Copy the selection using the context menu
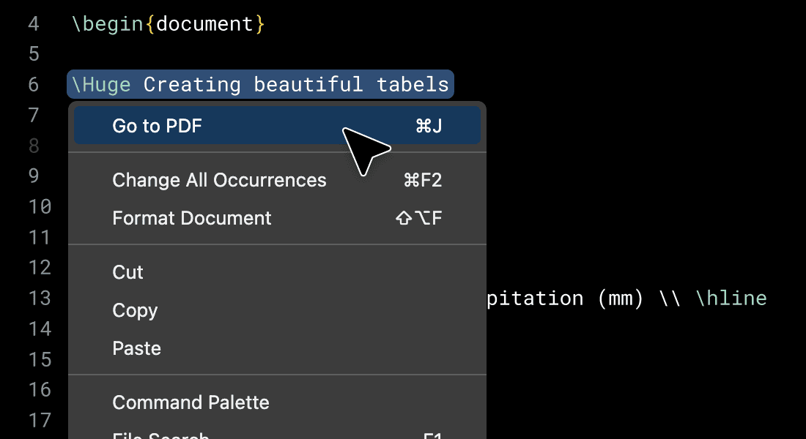 coord(277,310)
